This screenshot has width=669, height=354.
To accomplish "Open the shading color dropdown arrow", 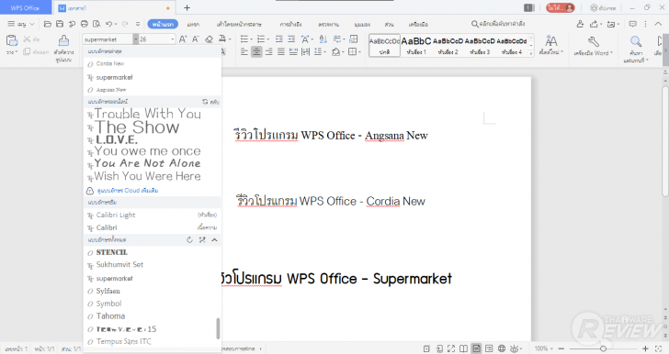I will (x=344, y=52).
